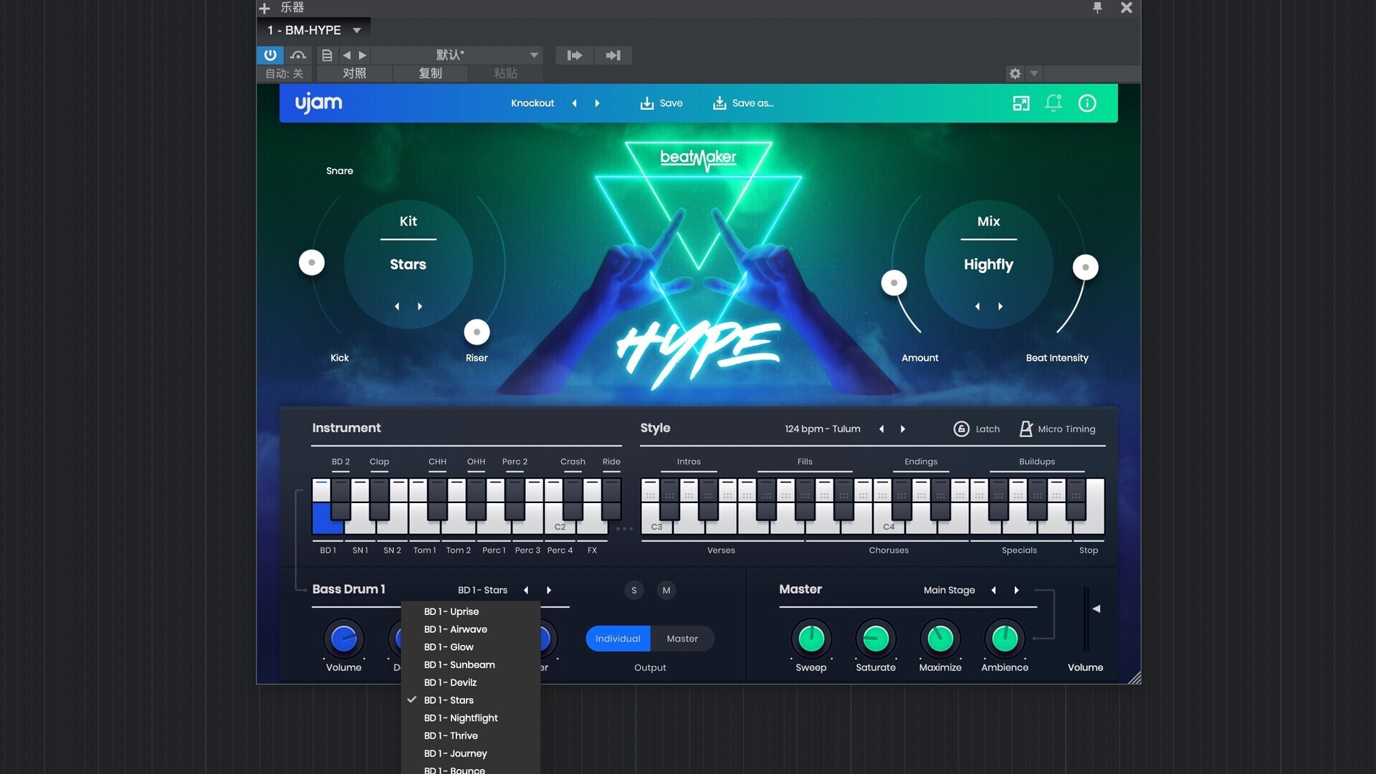Choose BD 1 - Uprise from list
This screenshot has height=774, width=1376.
[x=470, y=611]
